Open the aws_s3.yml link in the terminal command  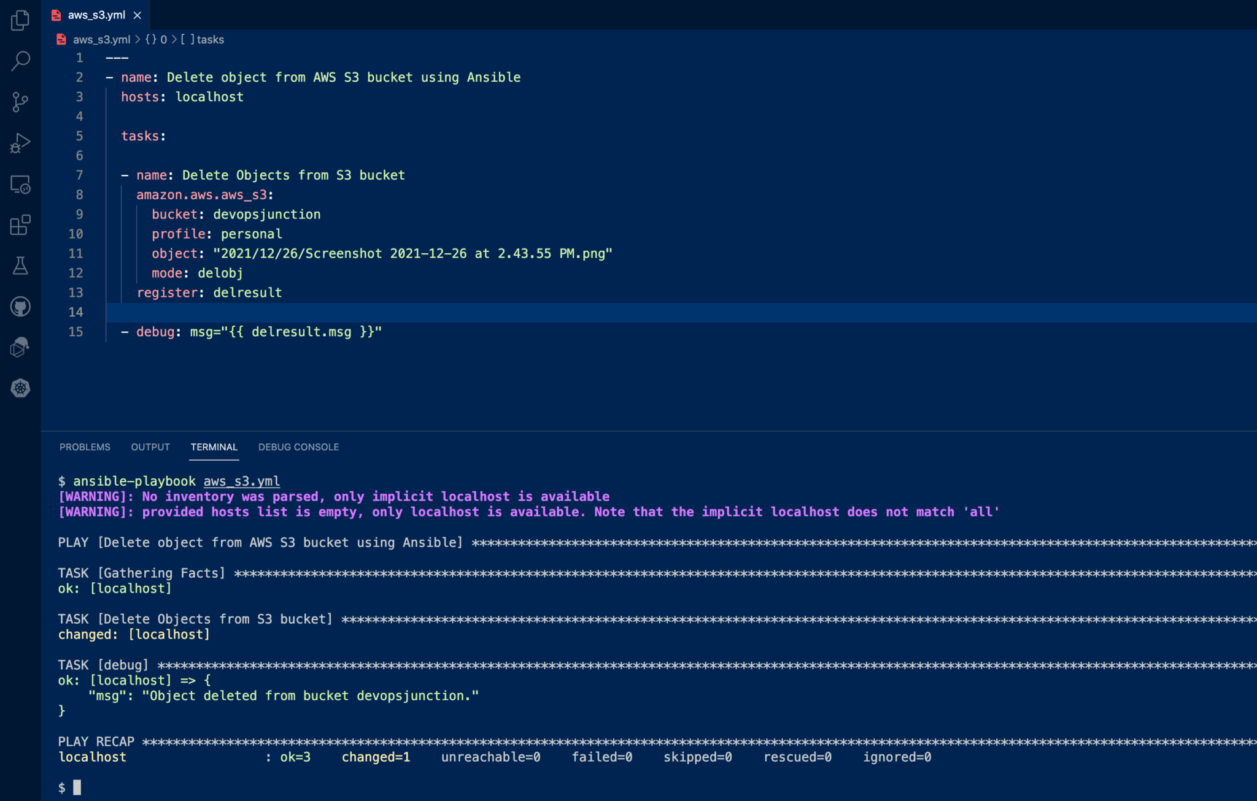(241, 481)
